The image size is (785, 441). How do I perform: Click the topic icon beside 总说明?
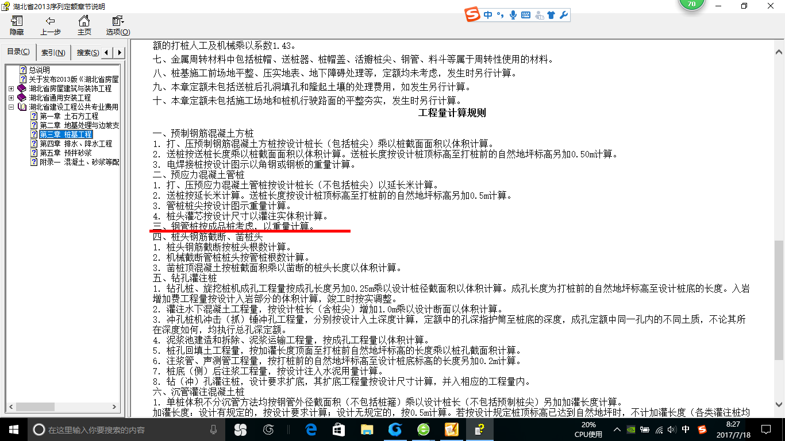coord(23,70)
